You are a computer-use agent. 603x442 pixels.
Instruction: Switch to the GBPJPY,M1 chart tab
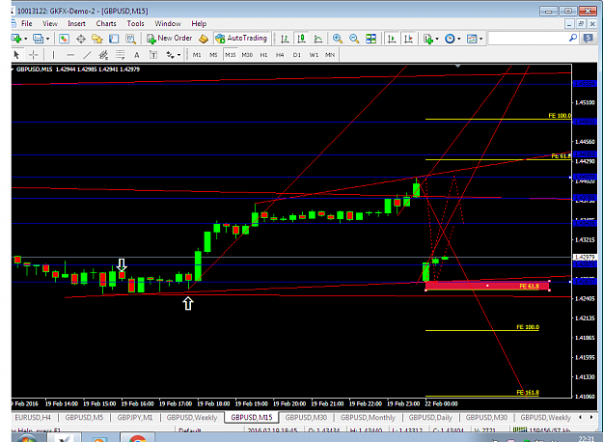[x=135, y=417]
